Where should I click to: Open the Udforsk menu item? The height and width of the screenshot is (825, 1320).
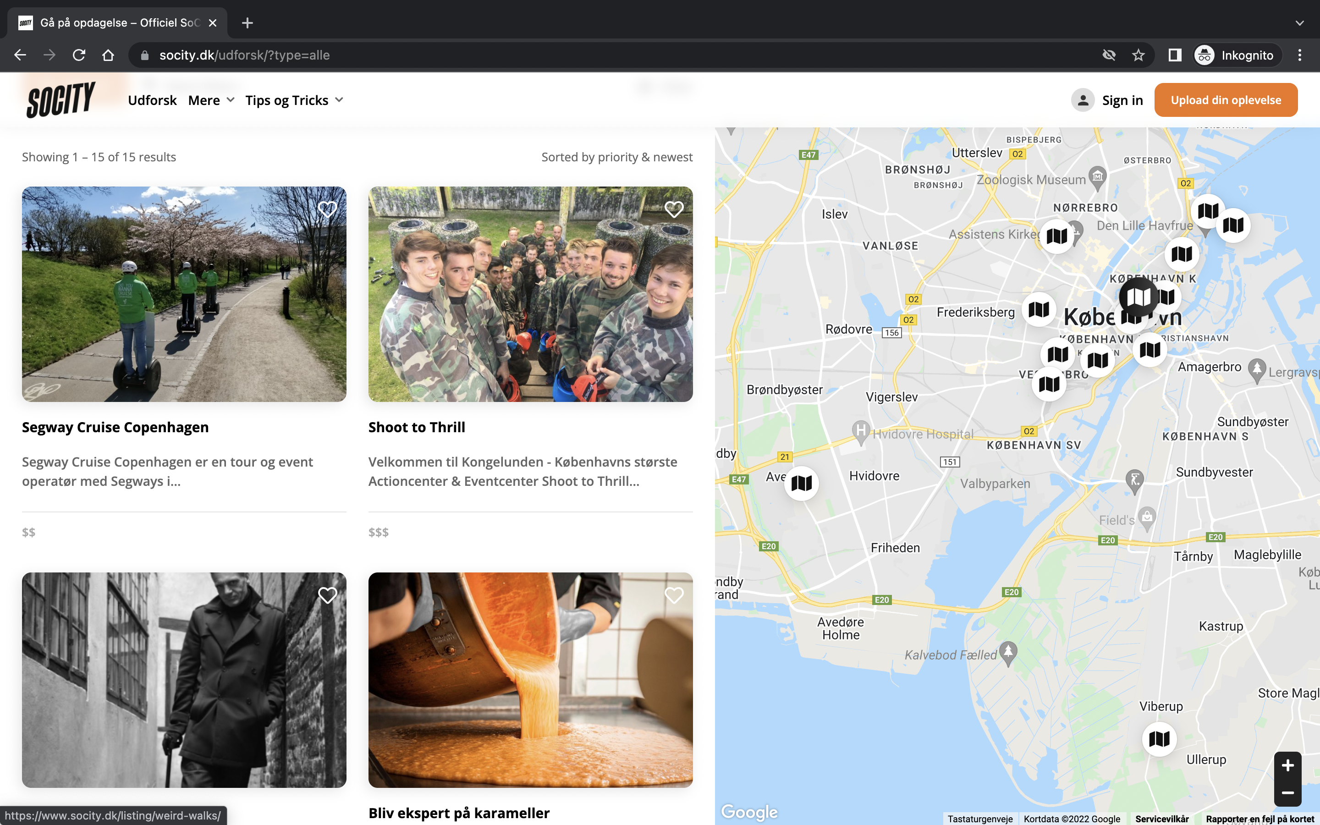(x=152, y=100)
